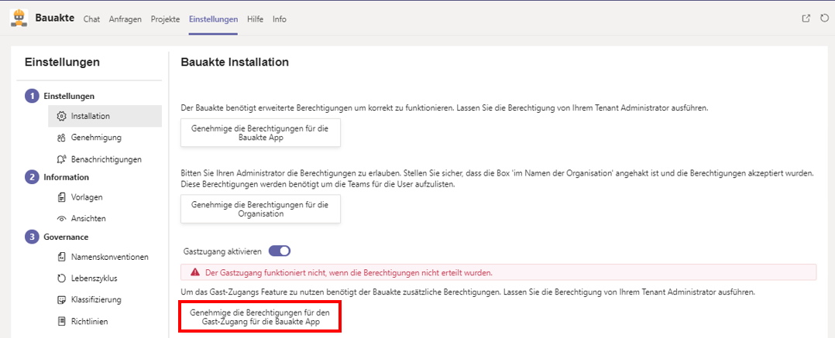Click the reload tab icon
This screenshot has width=835, height=338.
pyautogui.click(x=825, y=19)
